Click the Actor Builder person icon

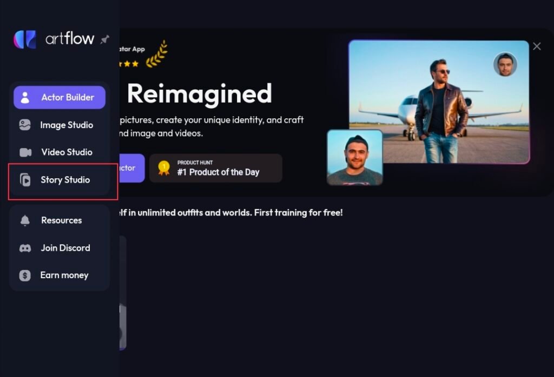pos(25,97)
